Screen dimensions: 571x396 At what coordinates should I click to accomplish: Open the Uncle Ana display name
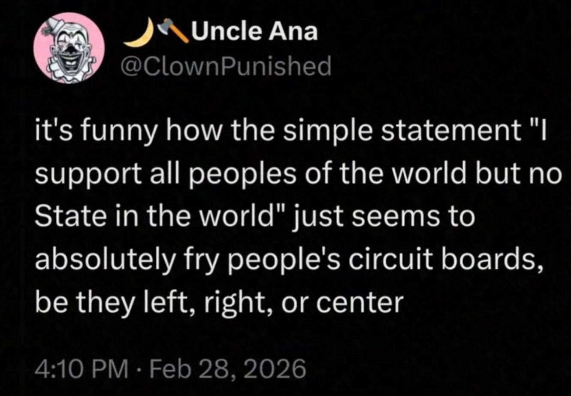(255, 33)
